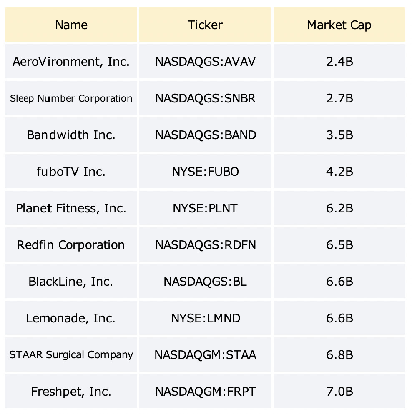Click the Bandwidth Inc. name cell
Screen dimensions: 412x414
(71, 135)
